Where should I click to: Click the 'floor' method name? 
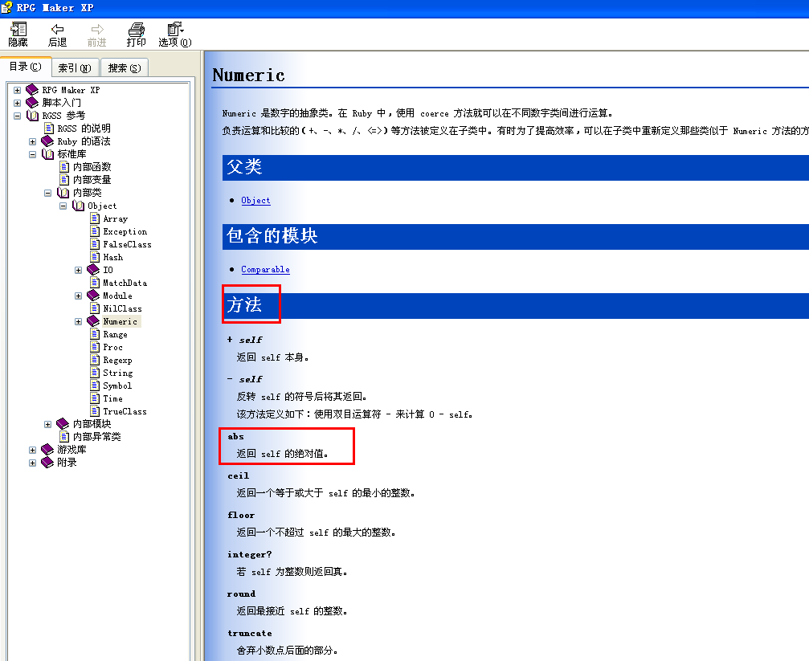point(241,515)
